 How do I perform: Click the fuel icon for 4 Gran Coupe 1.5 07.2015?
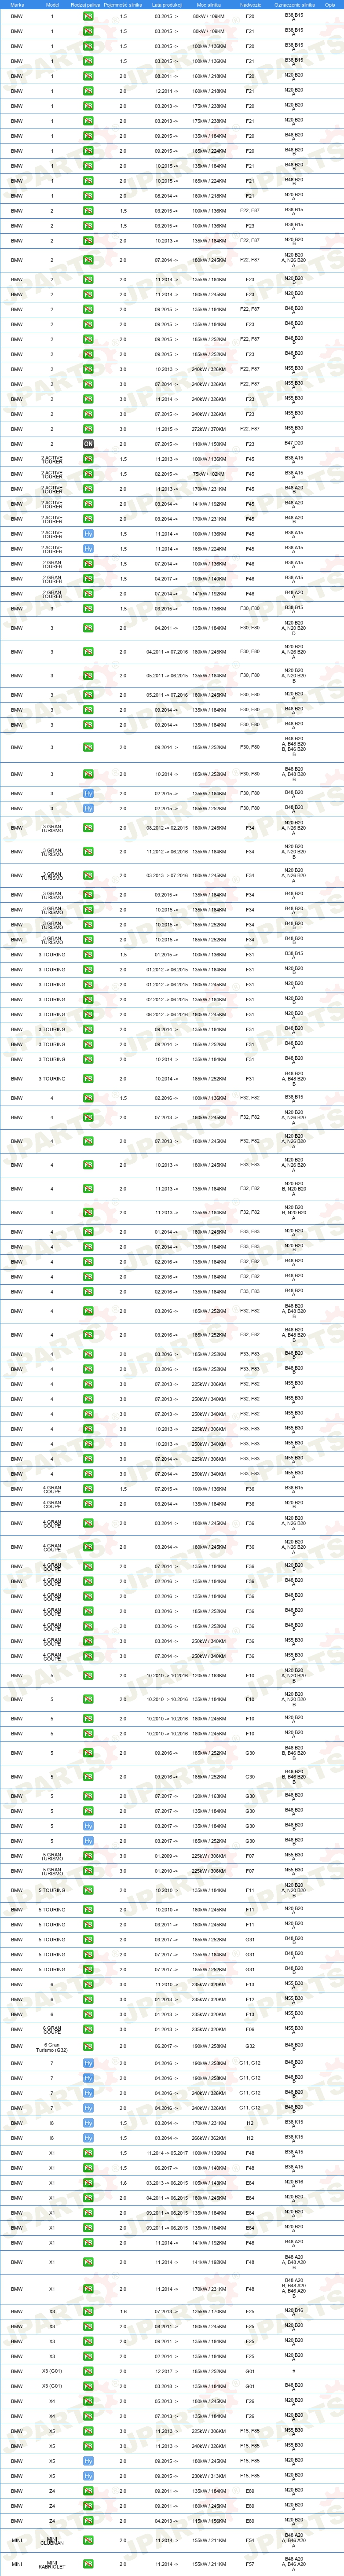(88, 1489)
